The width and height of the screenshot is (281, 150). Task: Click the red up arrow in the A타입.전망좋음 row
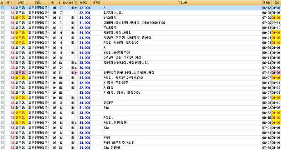click(76, 123)
